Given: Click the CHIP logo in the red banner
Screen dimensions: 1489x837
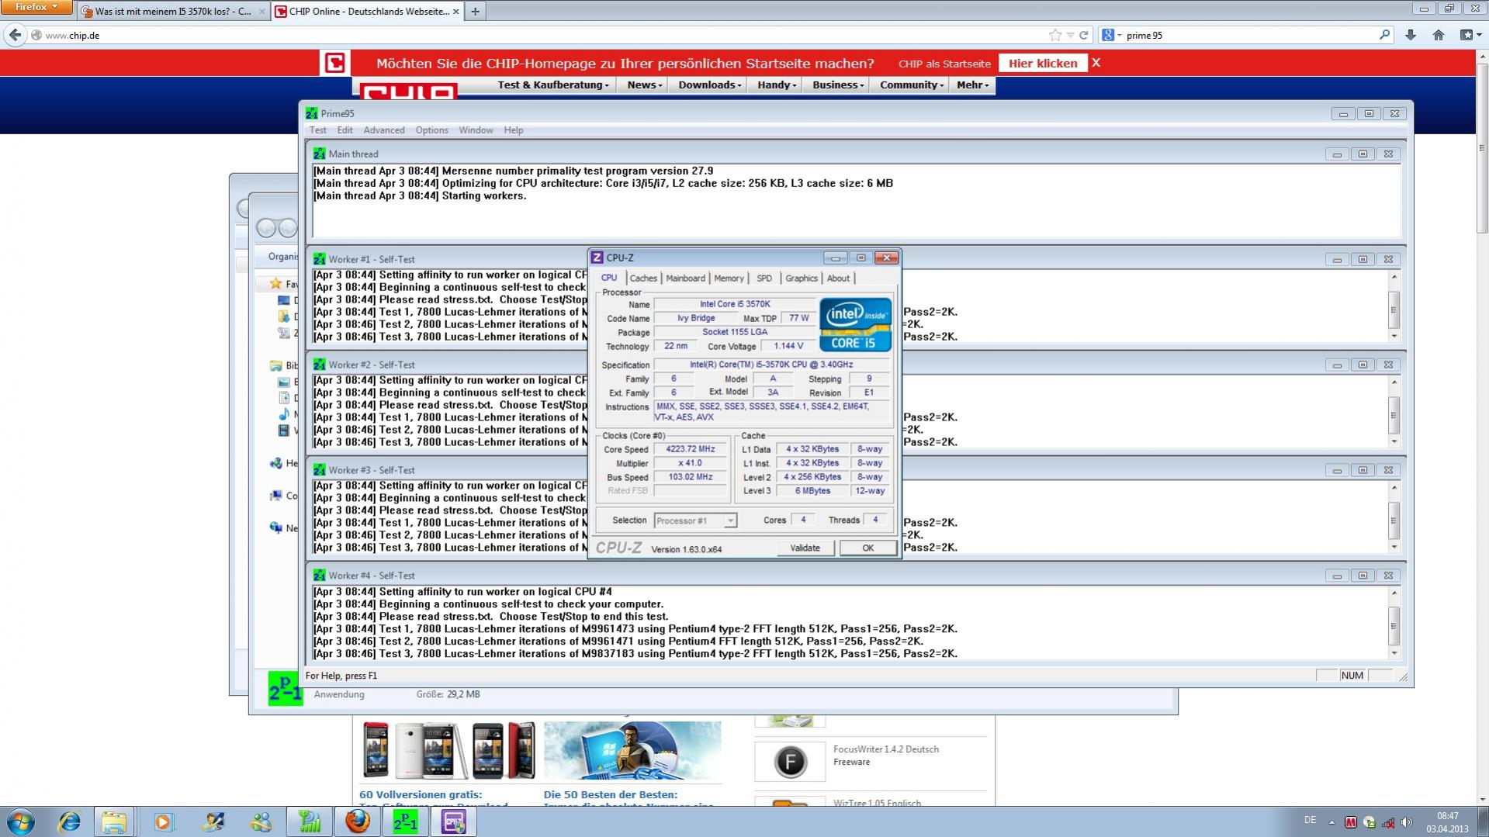Looking at the screenshot, I should (x=335, y=63).
